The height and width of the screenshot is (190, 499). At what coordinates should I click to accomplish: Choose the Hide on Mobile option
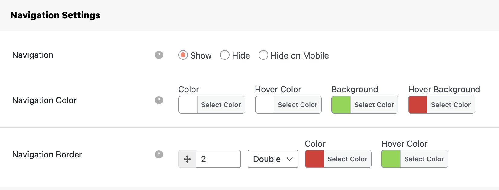tap(263, 55)
